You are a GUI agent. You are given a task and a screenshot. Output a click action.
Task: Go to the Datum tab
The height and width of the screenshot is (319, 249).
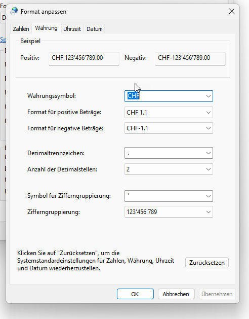click(95, 29)
